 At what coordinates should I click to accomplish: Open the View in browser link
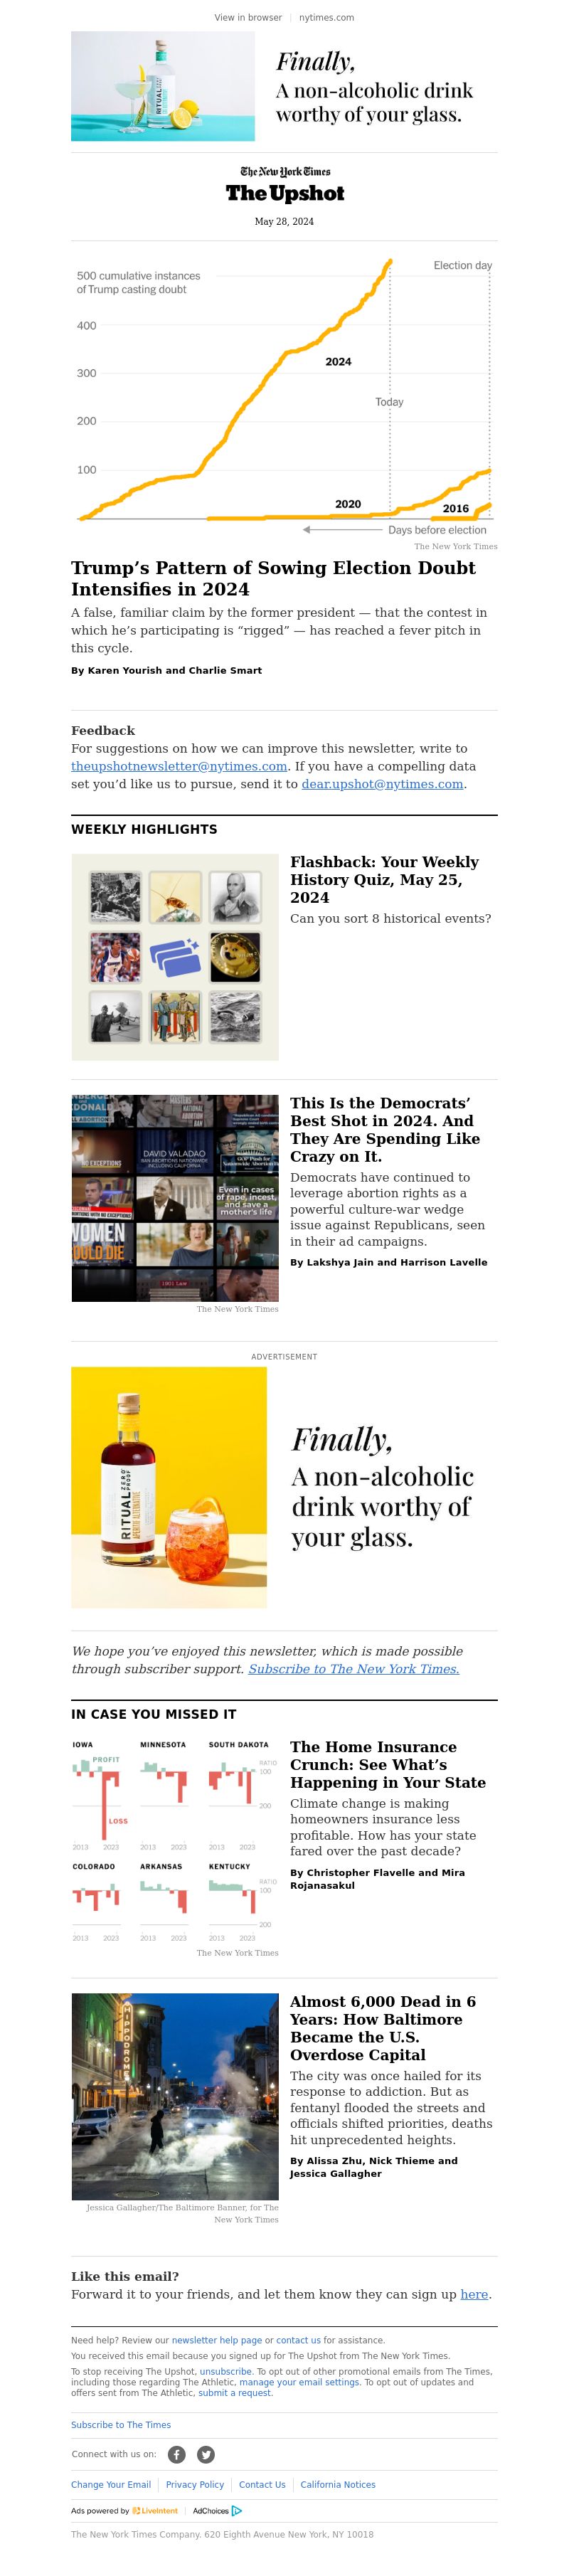[248, 17]
